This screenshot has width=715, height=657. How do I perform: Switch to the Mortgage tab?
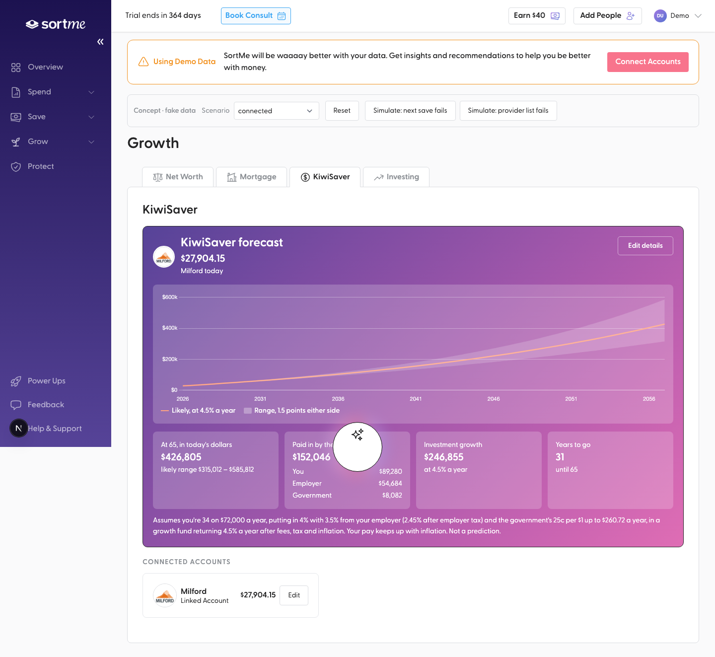252,177
